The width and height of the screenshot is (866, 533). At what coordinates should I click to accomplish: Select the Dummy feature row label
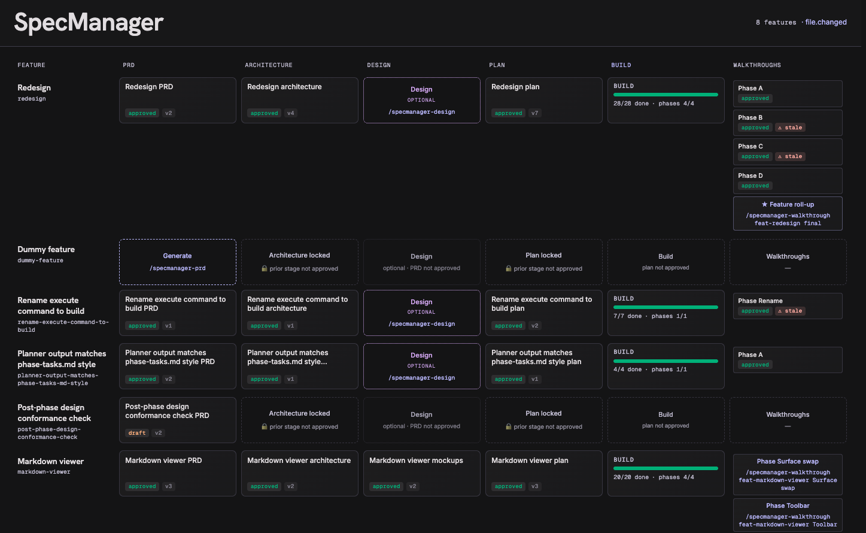point(46,249)
